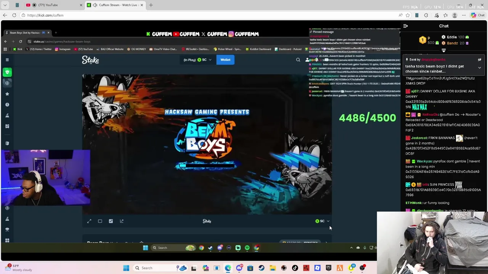Reload the stake.us page in streamed browser
Screen dimensions: 488x274
point(21,41)
